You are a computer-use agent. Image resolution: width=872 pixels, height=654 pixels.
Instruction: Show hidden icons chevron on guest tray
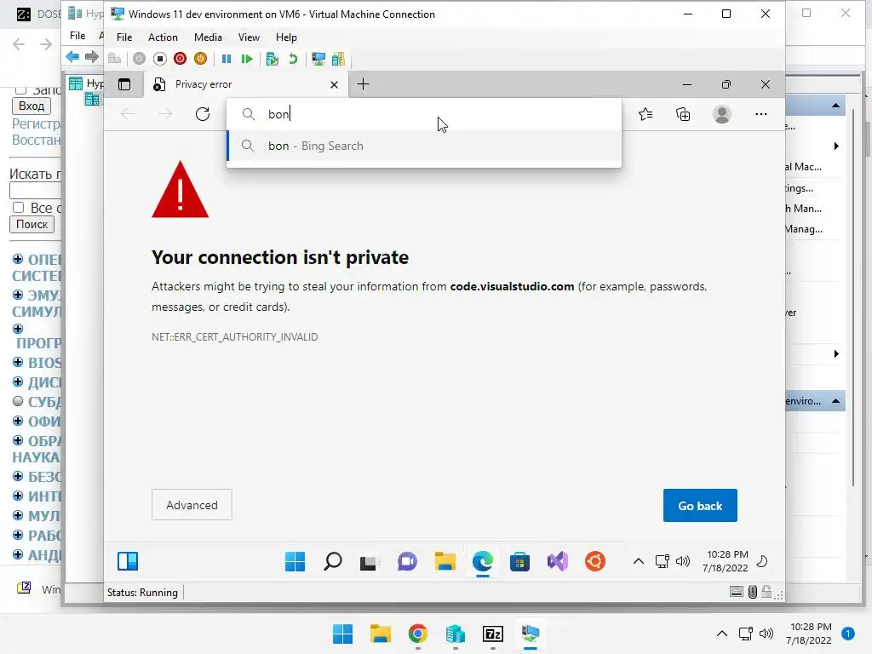point(639,561)
